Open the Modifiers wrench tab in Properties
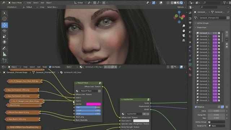 (x=190, y=47)
